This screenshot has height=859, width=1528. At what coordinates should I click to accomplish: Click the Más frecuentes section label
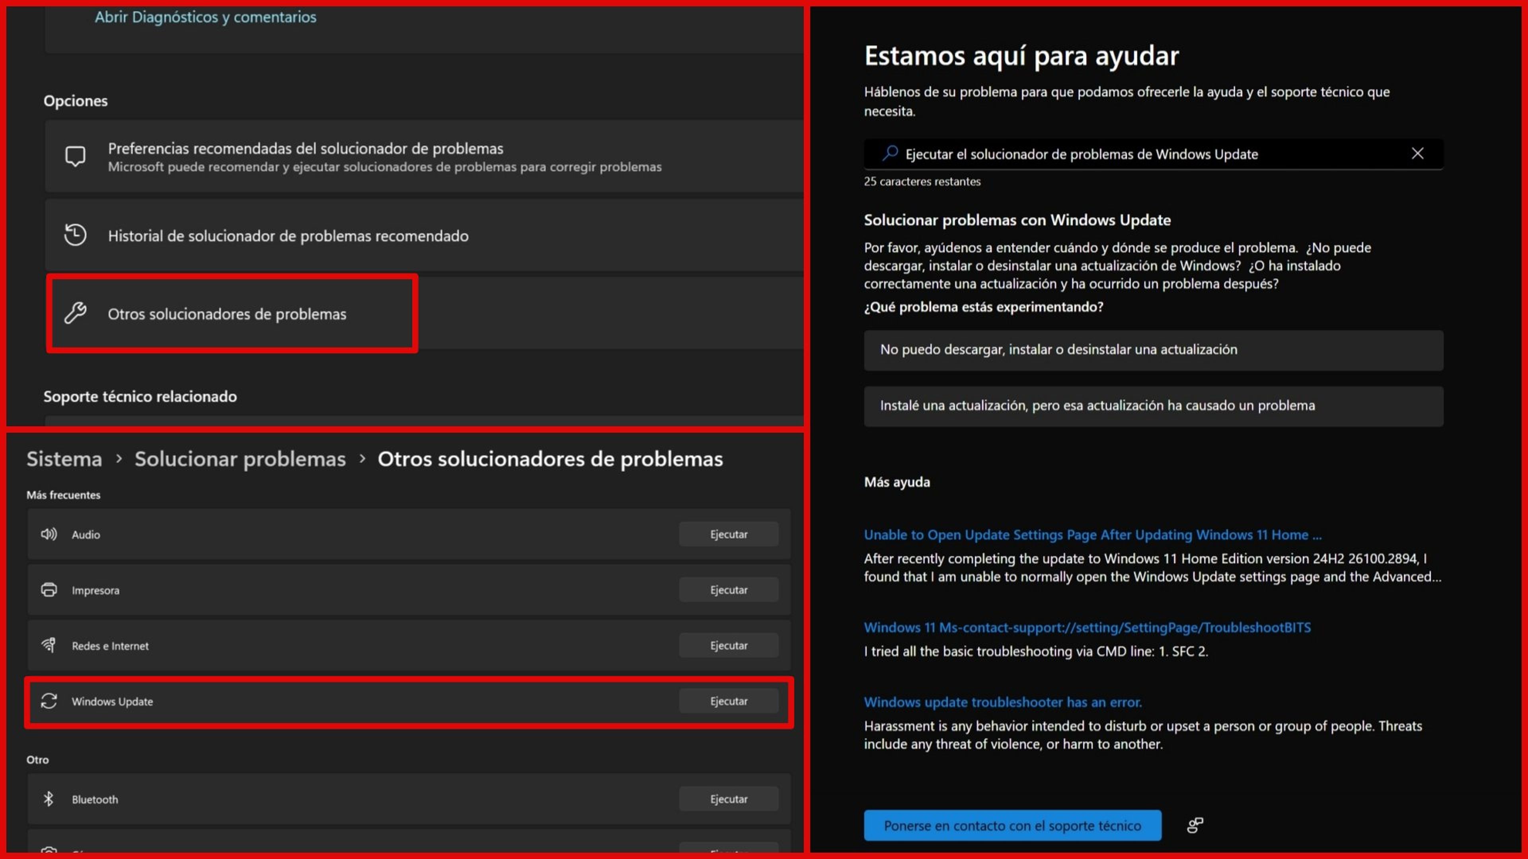[64, 495]
